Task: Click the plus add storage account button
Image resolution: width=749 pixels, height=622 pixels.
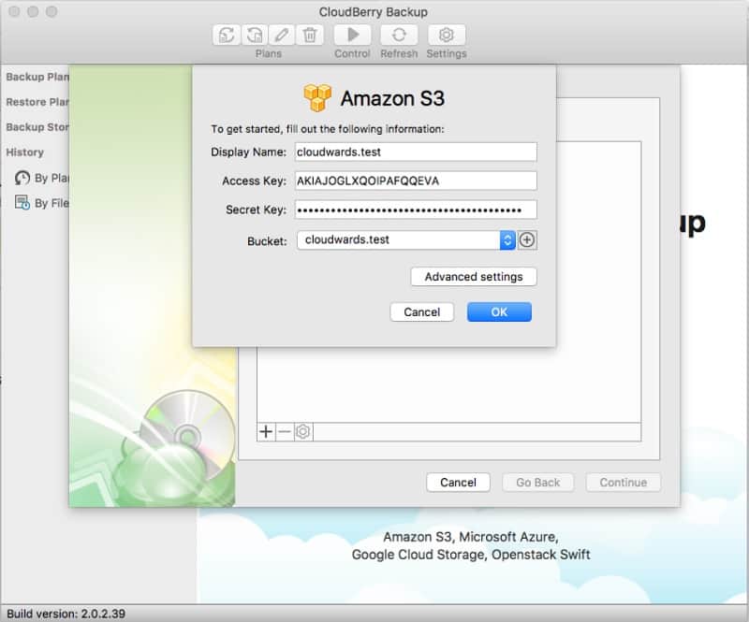Action: coord(266,432)
